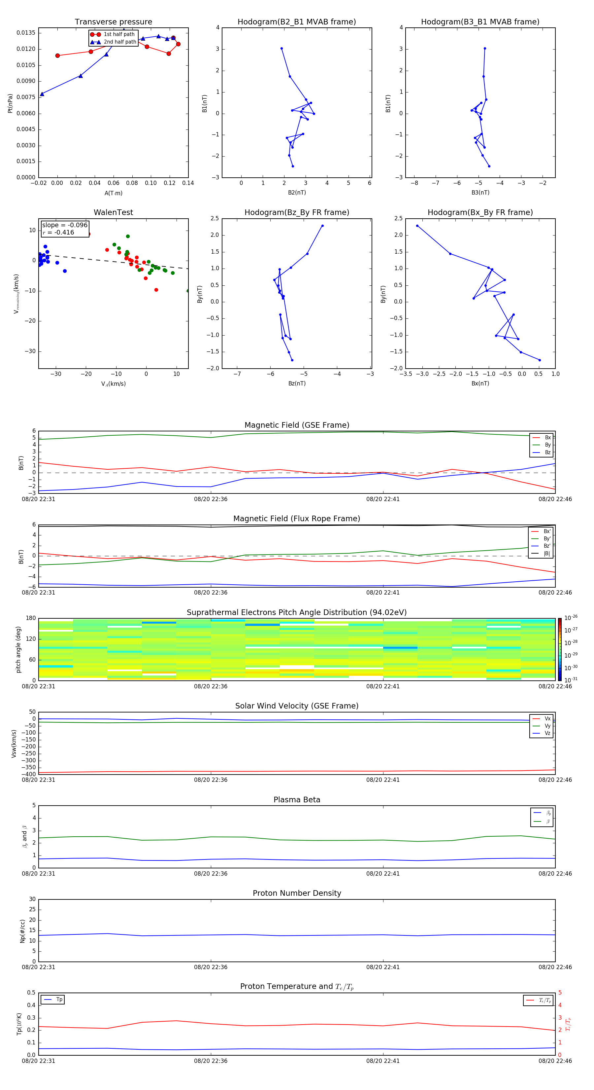Click the 'Vsw(km/s)' y-axis label
Screen dimensions: 594x1090
pos(14,744)
